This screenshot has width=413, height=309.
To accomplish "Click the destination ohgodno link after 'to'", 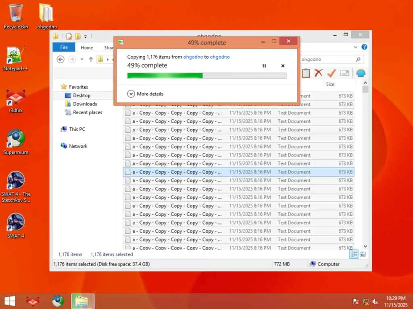I will [220, 57].
